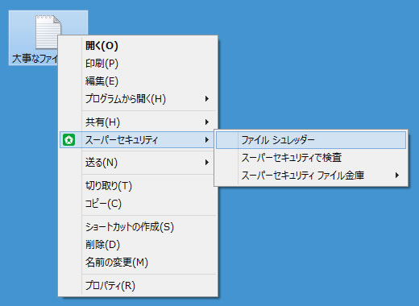
Task: Open file with 開く(O)
Action: 138,46
